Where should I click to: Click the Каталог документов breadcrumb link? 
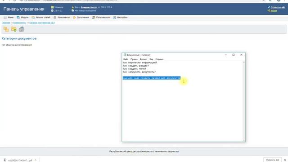point(42,23)
